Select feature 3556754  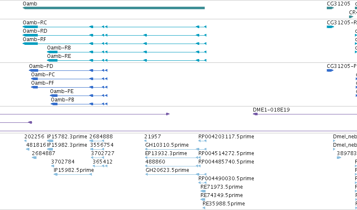[x=97, y=149]
